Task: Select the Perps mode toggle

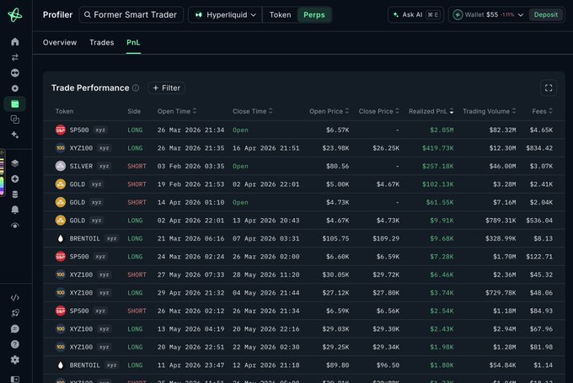Action: [314, 15]
